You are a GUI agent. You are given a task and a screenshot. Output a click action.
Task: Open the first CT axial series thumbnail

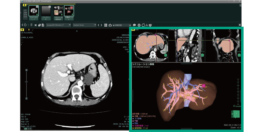coord(34,11)
